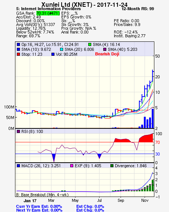Click the highlighted GSA Rank value 70.31

[x=48, y=13]
